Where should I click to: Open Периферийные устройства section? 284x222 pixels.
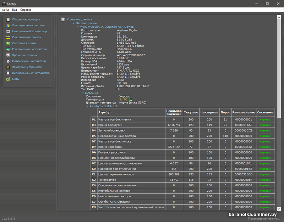pyautogui.click(x=31, y=73)
